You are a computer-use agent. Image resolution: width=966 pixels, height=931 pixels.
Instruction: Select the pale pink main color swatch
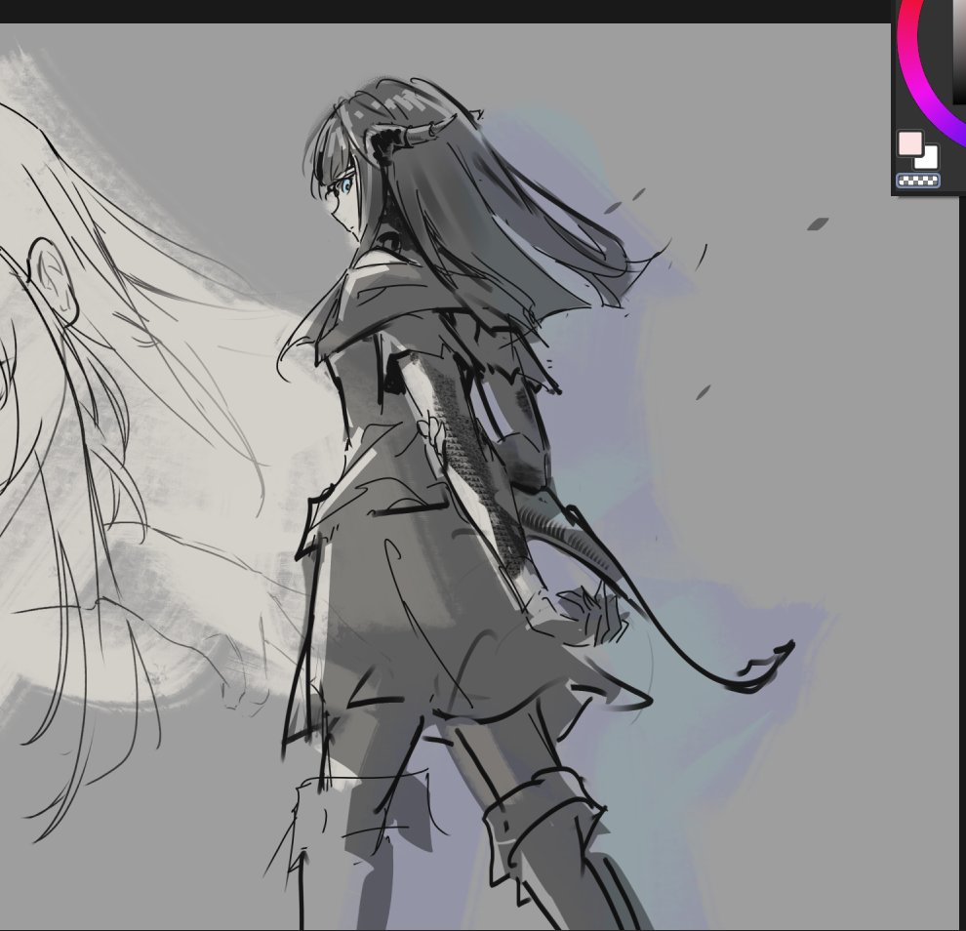coord(910,143)
